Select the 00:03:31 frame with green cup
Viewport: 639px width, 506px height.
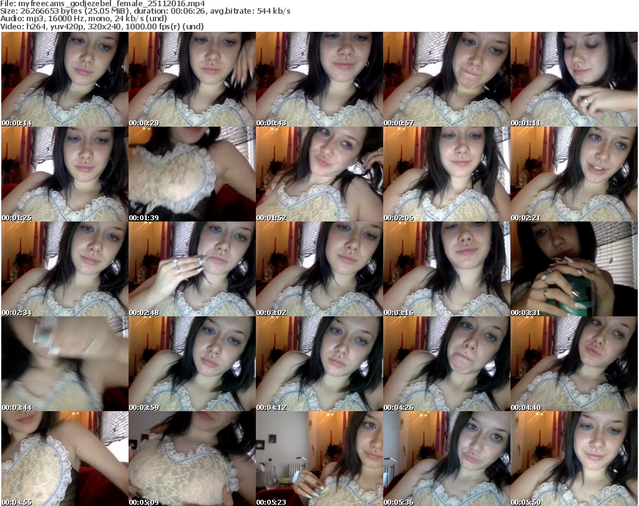coord(573,269)
